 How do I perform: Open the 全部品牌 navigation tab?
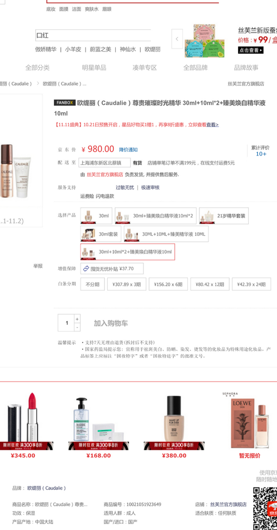click(x=195, y=68)
